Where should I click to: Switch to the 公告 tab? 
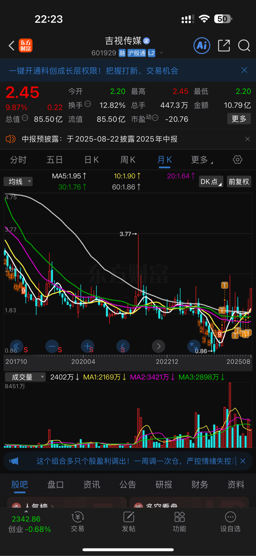pyautogui.click(x=128, y=485)
